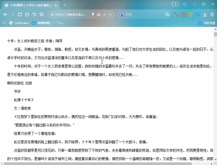Click the line beginning 《红楼梦》里卸任的贾雨村
This screenshot has width=217, height=165.
coord(86,117)
